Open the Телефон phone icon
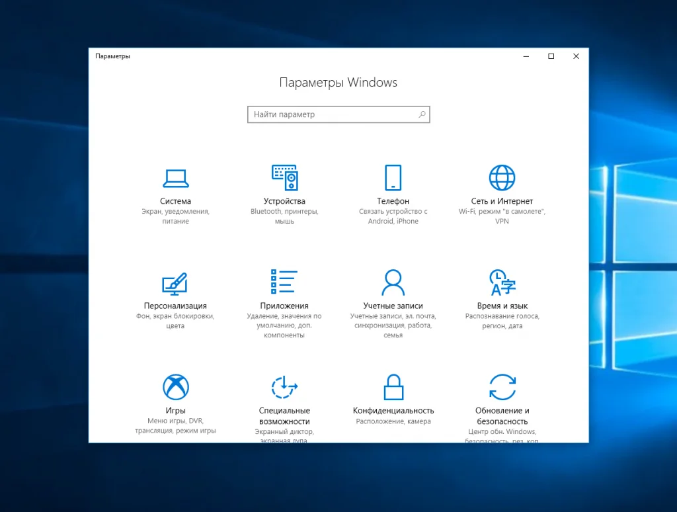 click(393, 177)
